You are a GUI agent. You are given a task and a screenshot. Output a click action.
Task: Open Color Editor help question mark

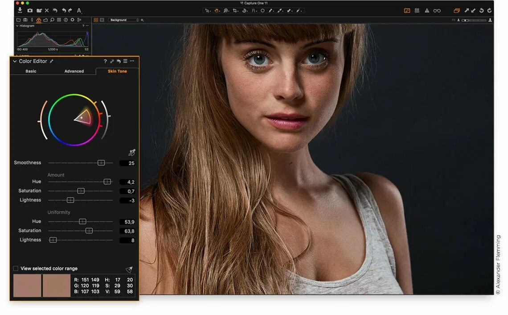point(105,61)
